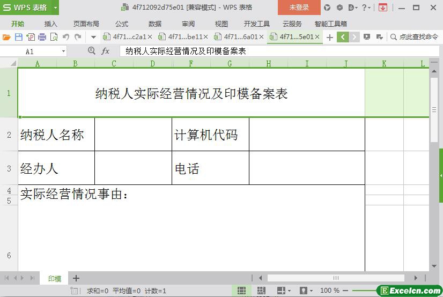Open the 开发工具 ribbon tab
Viewport: 443px width, 297px height.
point(256,24)
